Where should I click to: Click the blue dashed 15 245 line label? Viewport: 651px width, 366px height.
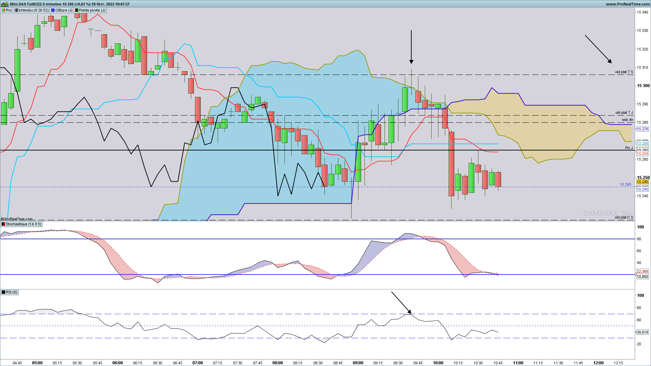click(x=625, y=184)
